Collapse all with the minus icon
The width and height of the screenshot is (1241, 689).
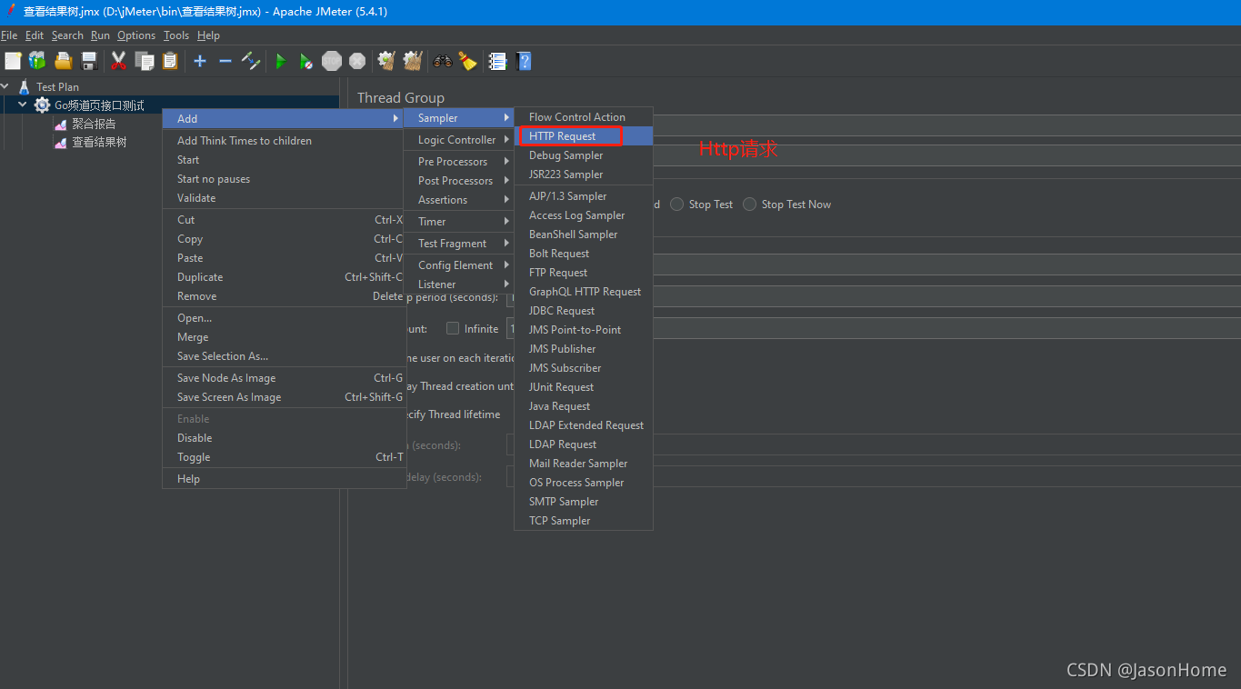(225, 61)
